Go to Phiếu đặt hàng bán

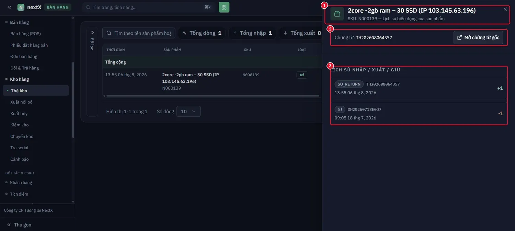point(29,45)
